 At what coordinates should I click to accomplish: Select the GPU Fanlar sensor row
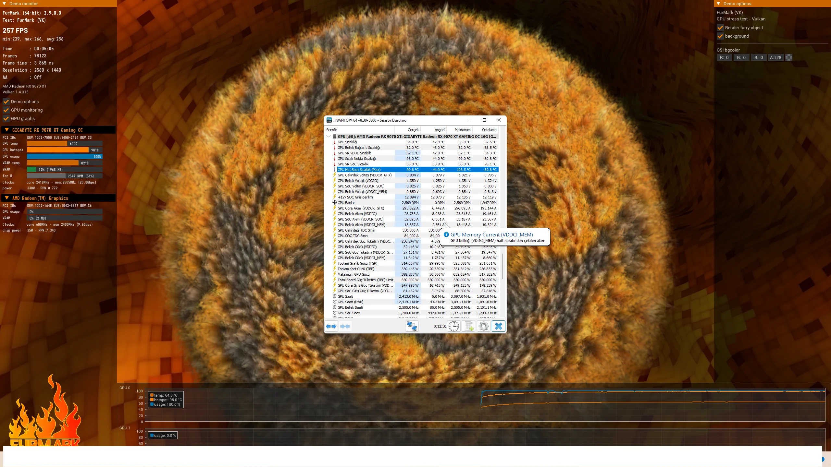point(346,203)
